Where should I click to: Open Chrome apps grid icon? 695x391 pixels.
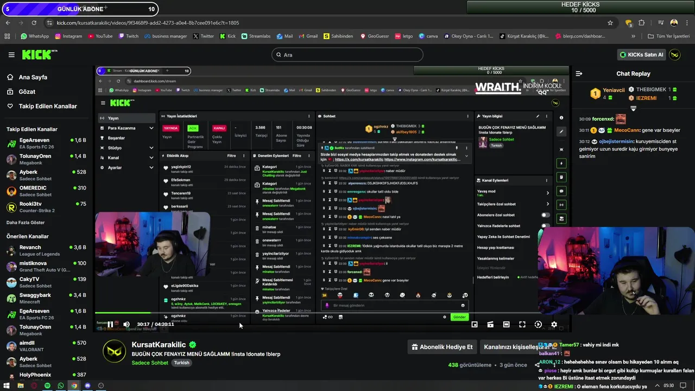point(7,36)
